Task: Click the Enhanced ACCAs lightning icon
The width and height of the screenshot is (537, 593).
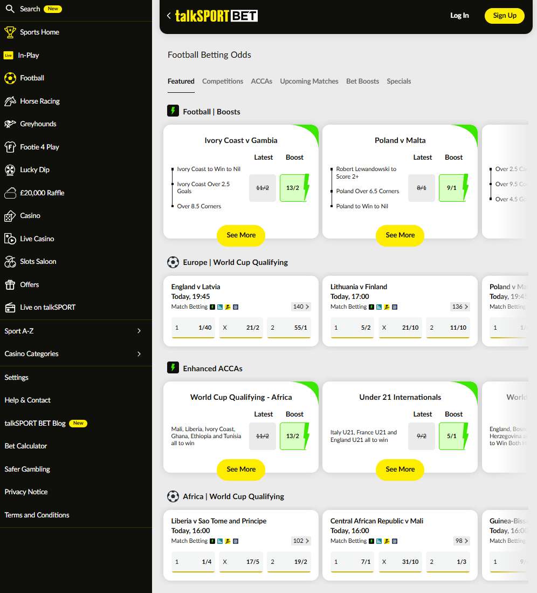Action: pyautogui.click(x=173, y=367)
